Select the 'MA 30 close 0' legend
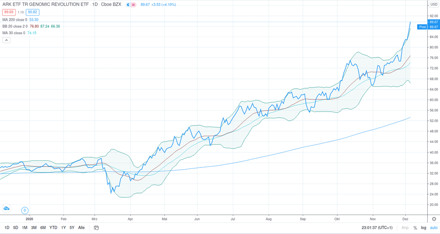Viewport: 440px width, 234px height. coord(14,33)
